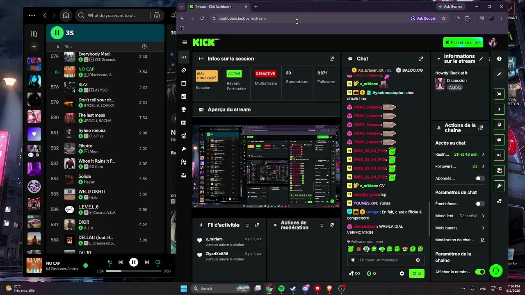Screen dimensions: 525x295
Task: Go to previous track in Spotify
Action: click(121, 262)
